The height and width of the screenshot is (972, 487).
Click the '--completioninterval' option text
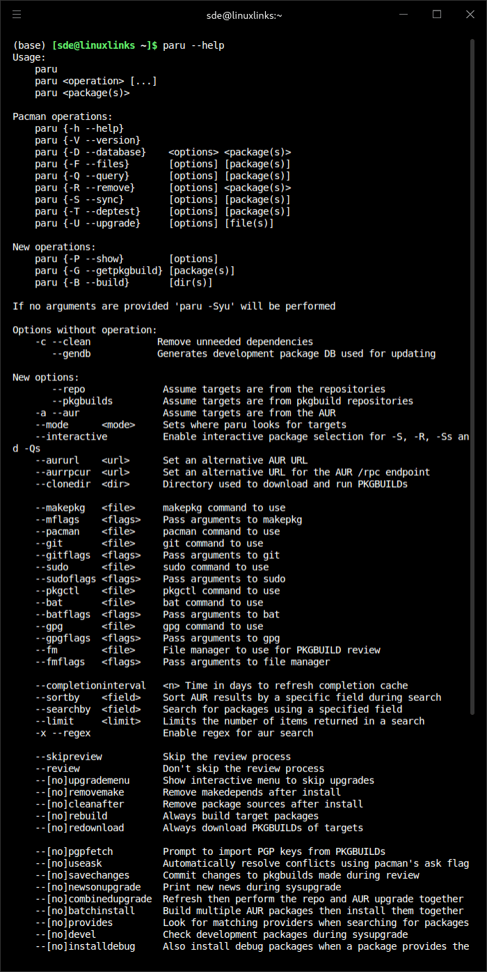tap(90, 686)
